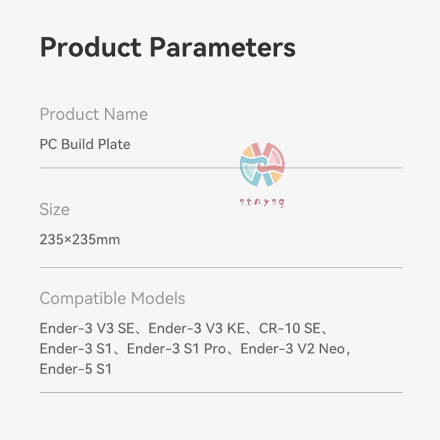Click Ender-3 V2 Neo model text

293,349
